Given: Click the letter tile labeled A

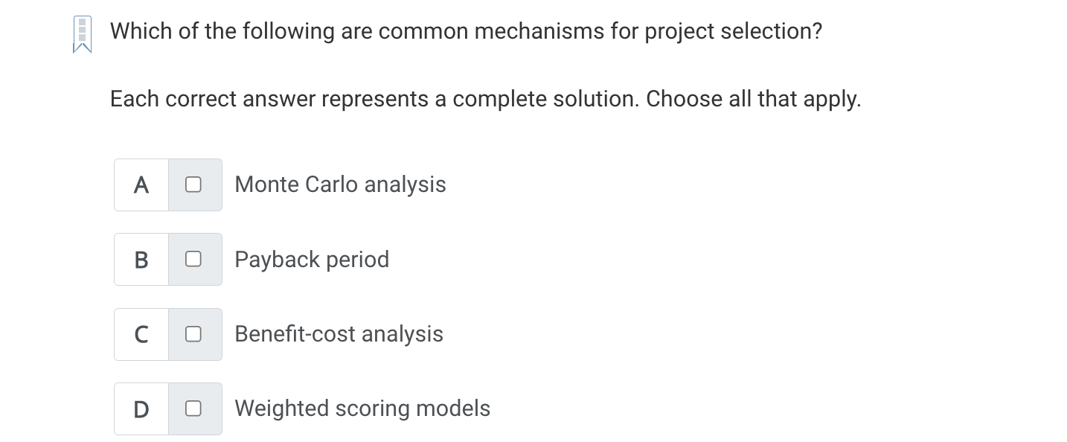Looking at the screenshot, I should coord(141,185).
